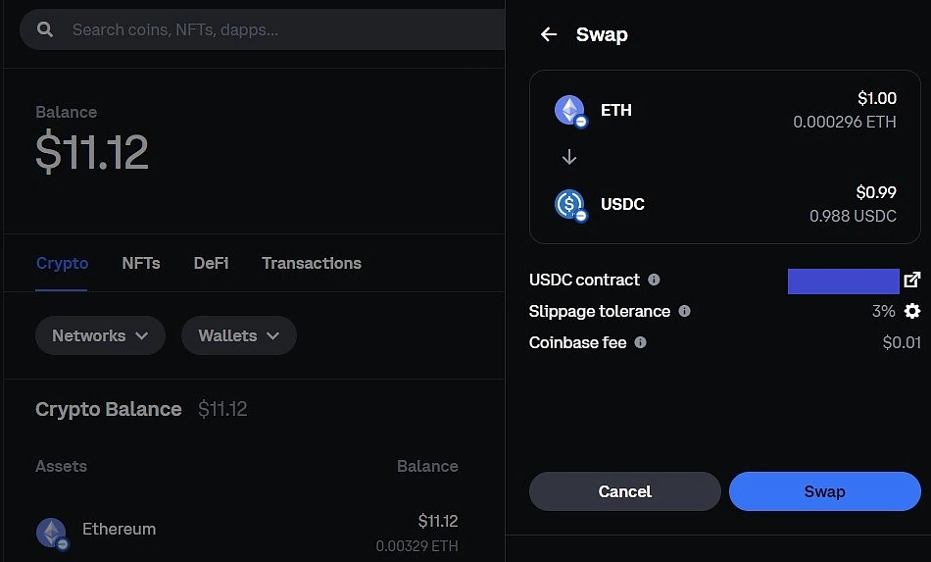
Task: Switch to the NFTs tab
Action: point(141,263)
